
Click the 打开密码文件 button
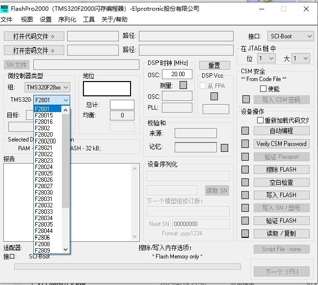pyautogui.click(x=34, y=50)
